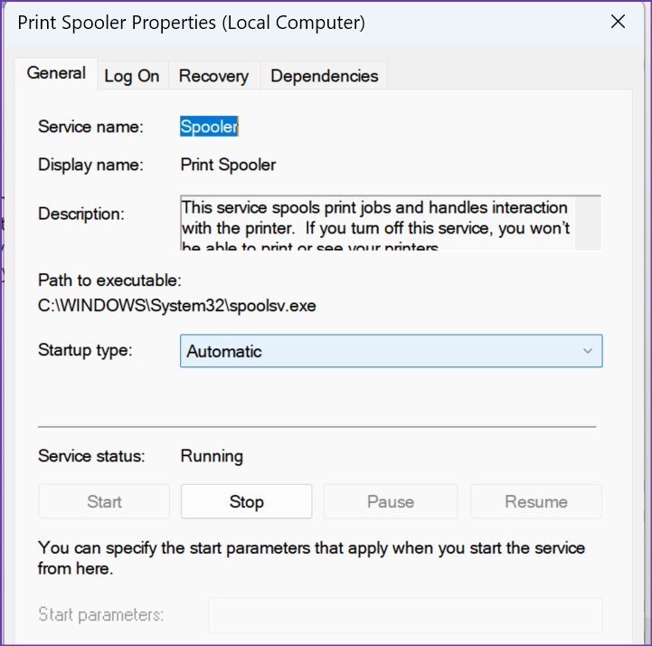Switch to the General tab

coord(56,73)
